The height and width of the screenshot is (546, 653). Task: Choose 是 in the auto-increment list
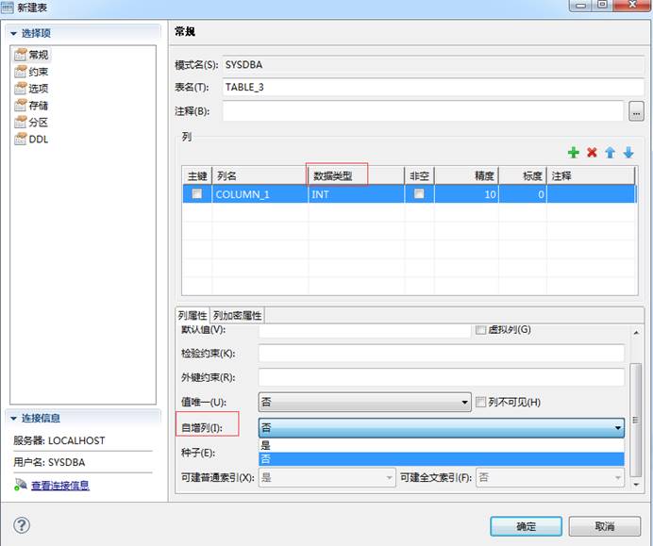[x=442, y=445]
